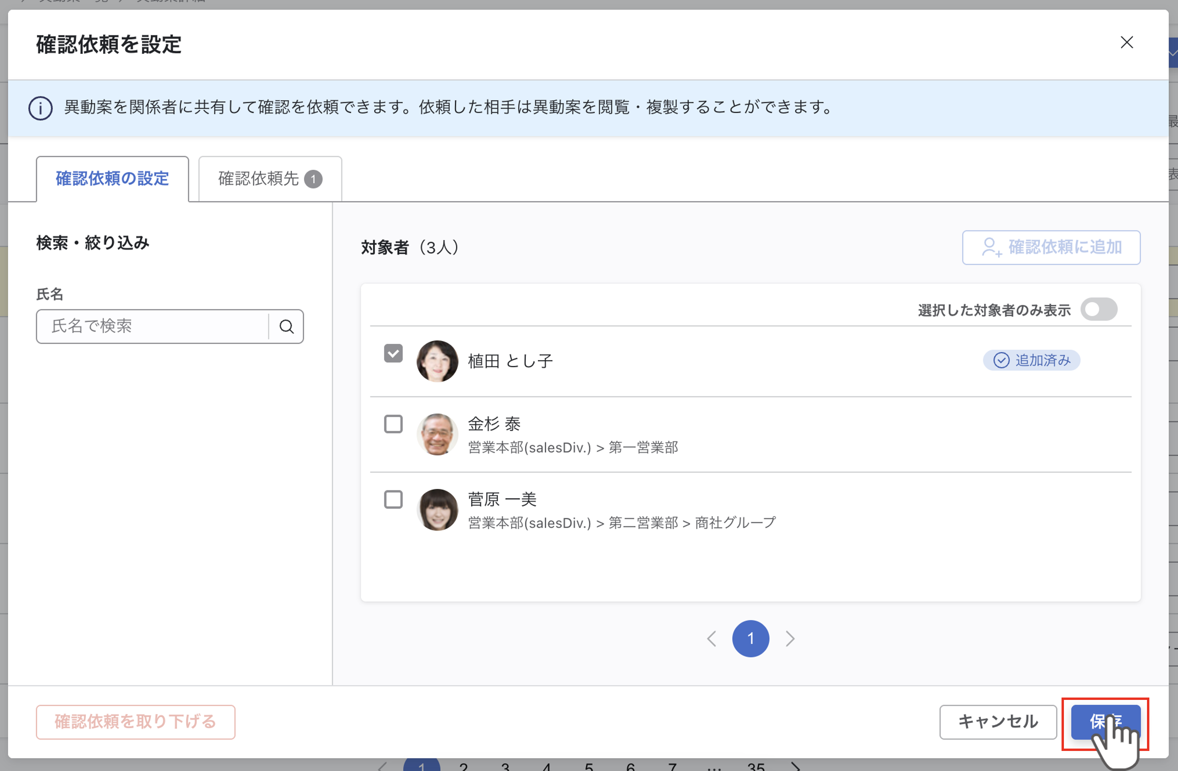Click 確認依頼を取り下げる button
Screen dimensions: 1178x771
135,722
